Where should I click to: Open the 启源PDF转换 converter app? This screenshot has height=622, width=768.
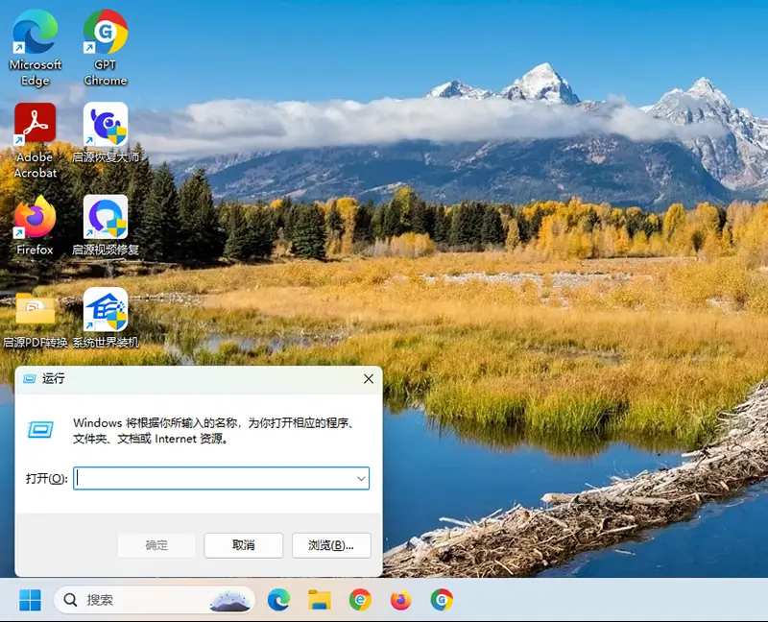click(x=35, y=310)
